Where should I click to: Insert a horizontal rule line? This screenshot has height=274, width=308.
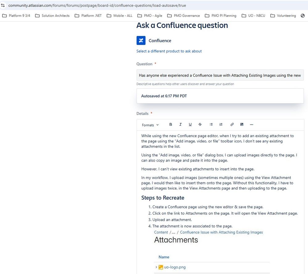pos(252,125)
